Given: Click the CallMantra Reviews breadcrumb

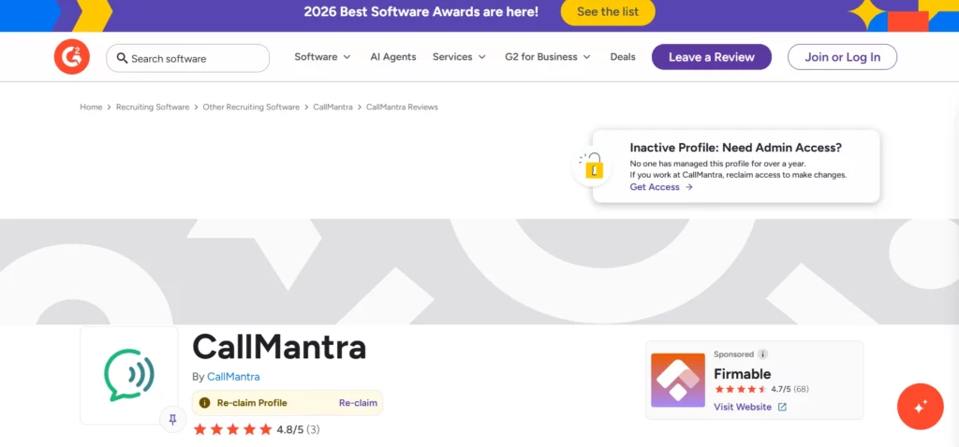Looking at the screenshot, I should click(x=402, y=107).
